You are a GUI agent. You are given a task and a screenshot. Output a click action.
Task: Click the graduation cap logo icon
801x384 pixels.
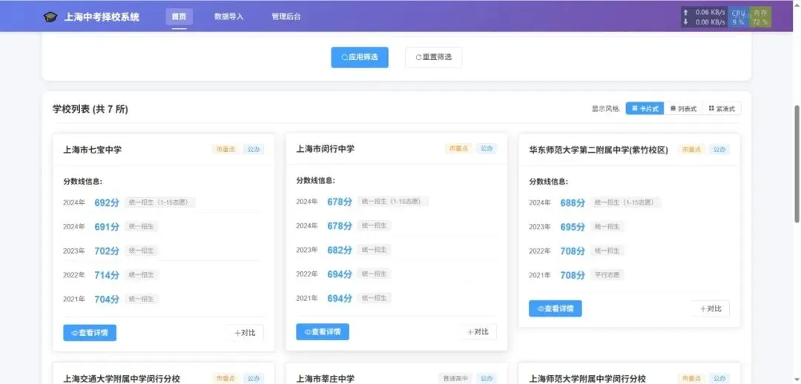point(50,17)
